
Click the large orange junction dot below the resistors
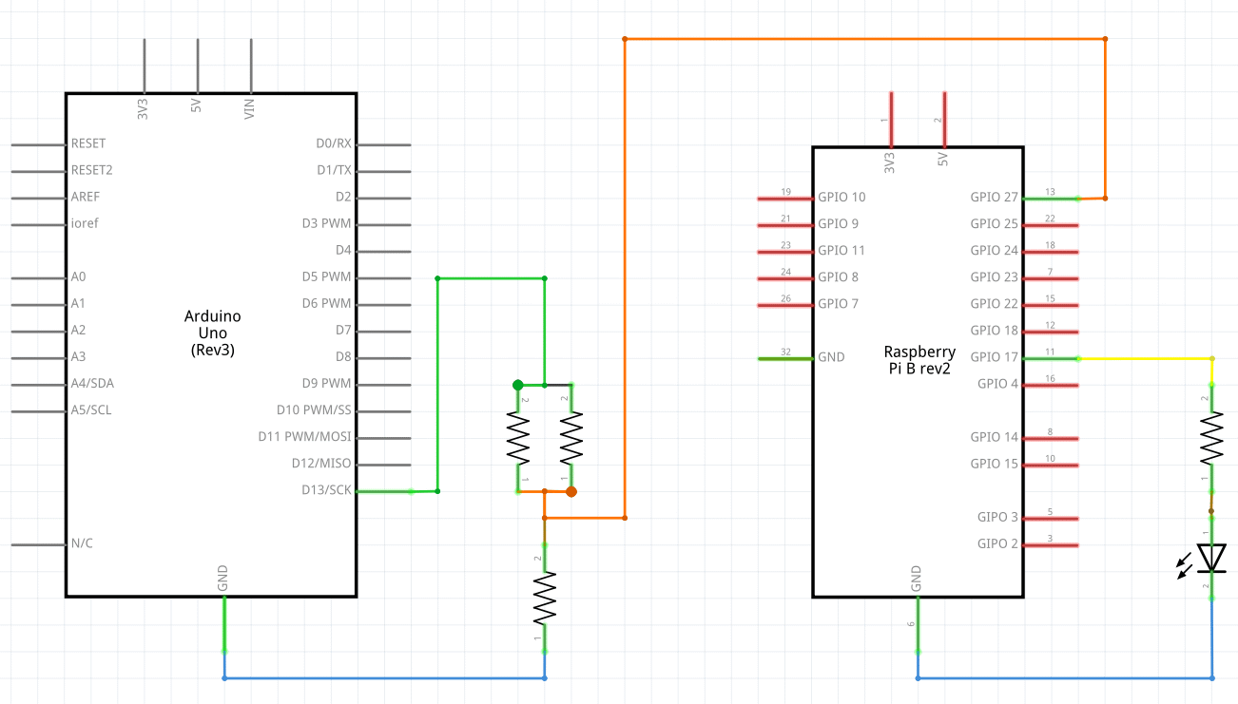click(571, 491)
